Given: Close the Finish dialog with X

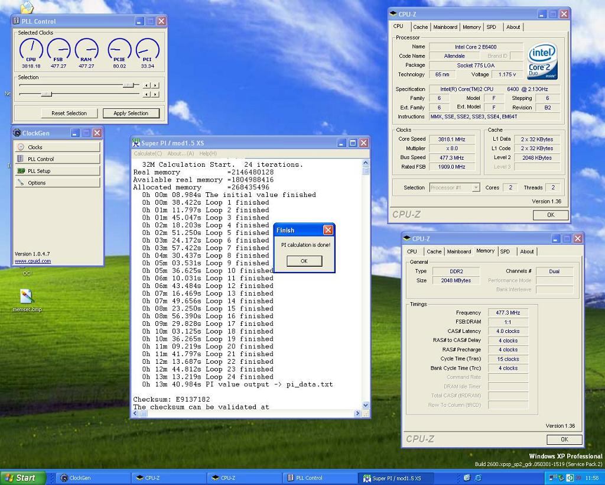Looking at the screenshot, I should (x=328, y=230).
